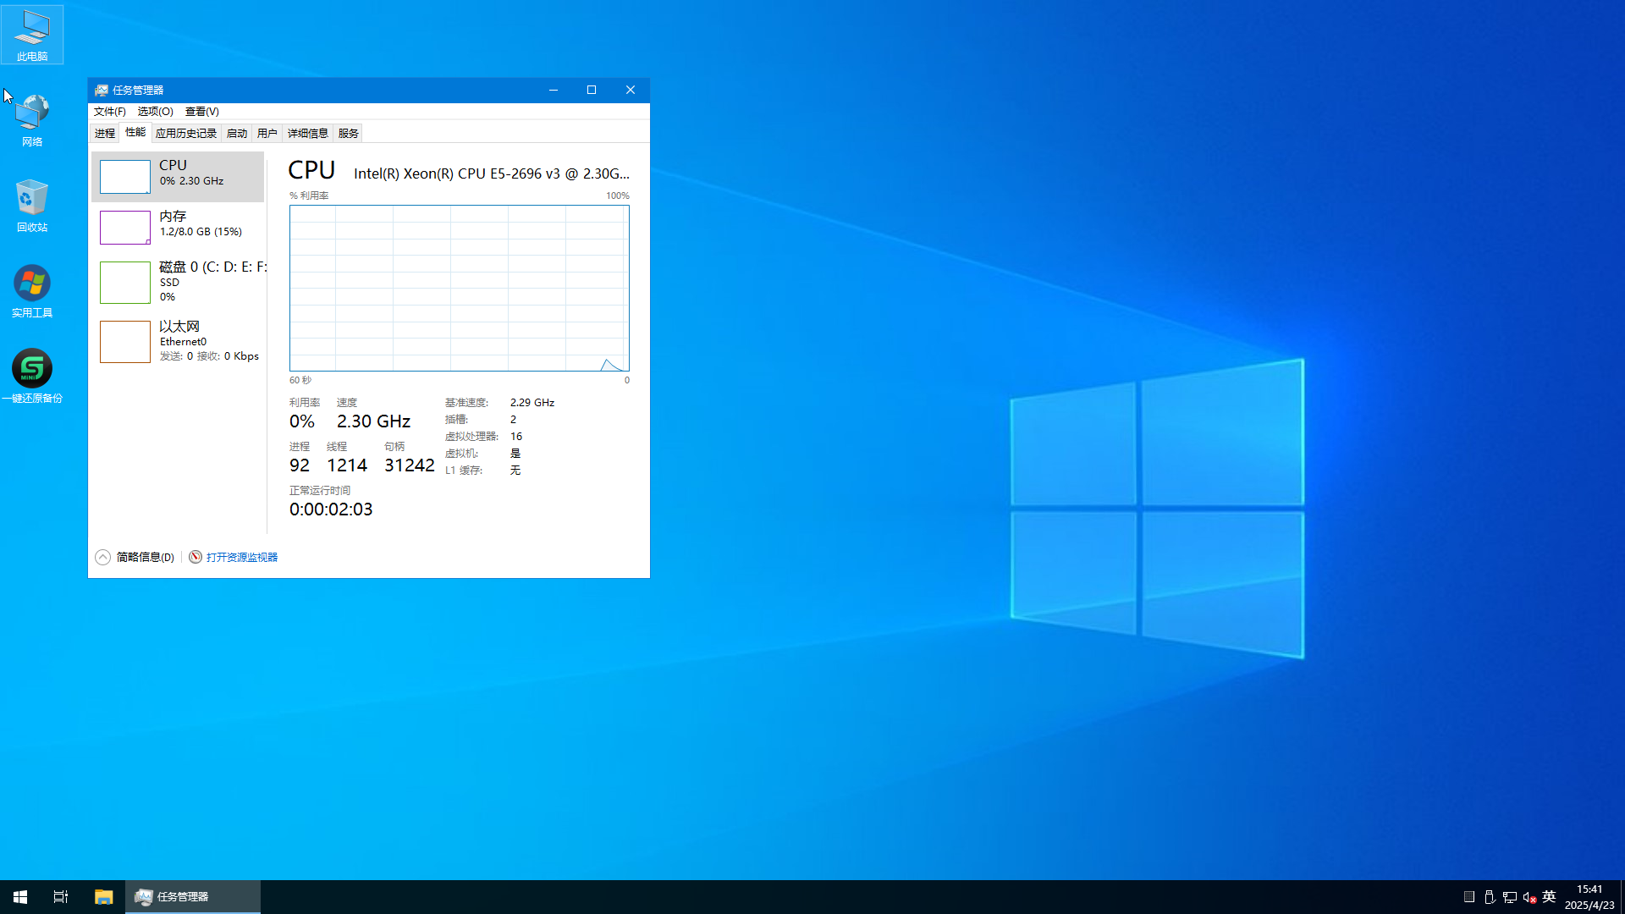Expand the 查看(V) menu
Screen dimensions: 1625x914
point(201,112)
